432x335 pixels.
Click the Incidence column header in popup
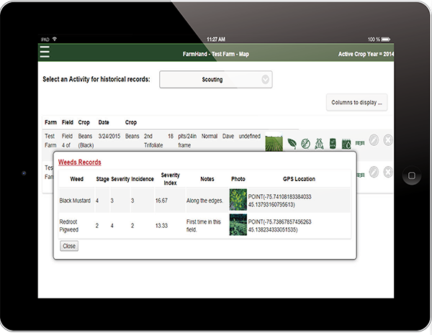143,179
